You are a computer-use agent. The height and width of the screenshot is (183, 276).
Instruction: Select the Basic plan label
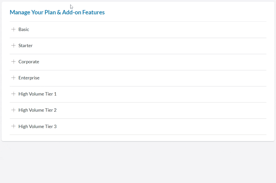pos(24,30)
